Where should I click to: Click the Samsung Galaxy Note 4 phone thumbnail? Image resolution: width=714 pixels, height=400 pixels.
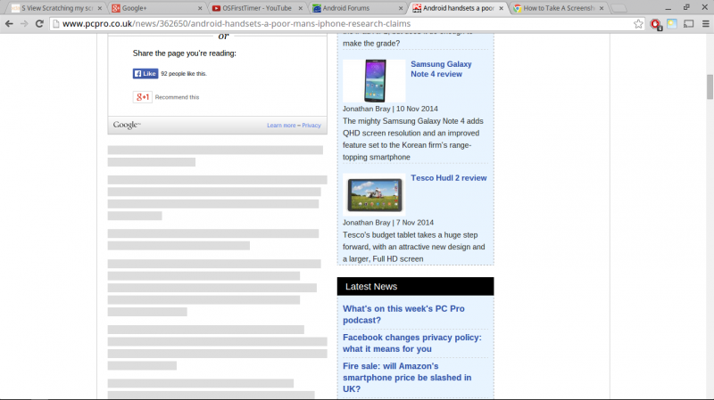374,81
